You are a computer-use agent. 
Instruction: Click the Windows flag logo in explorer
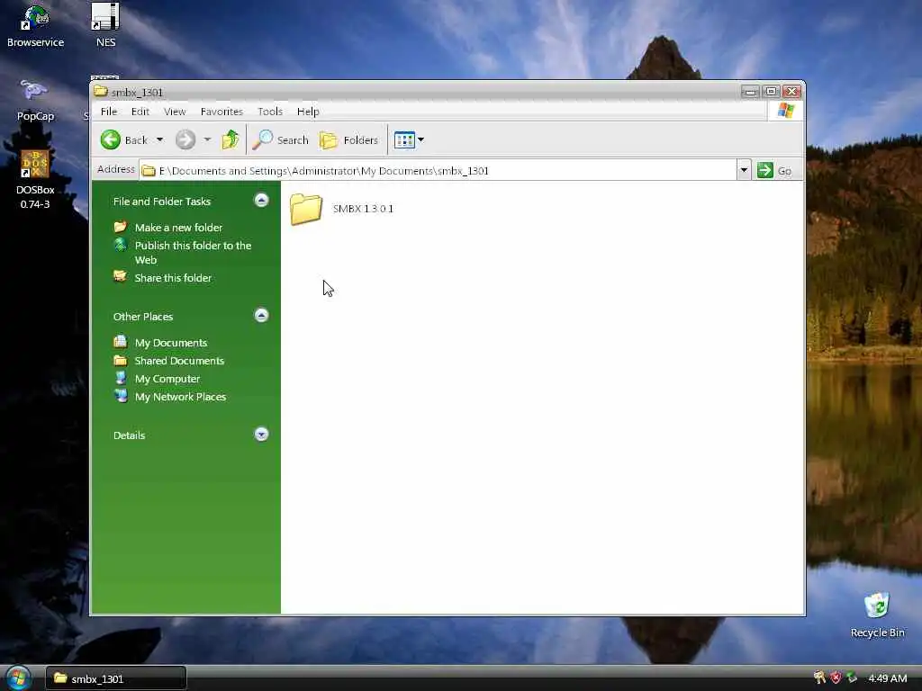(x=785, y=111)
